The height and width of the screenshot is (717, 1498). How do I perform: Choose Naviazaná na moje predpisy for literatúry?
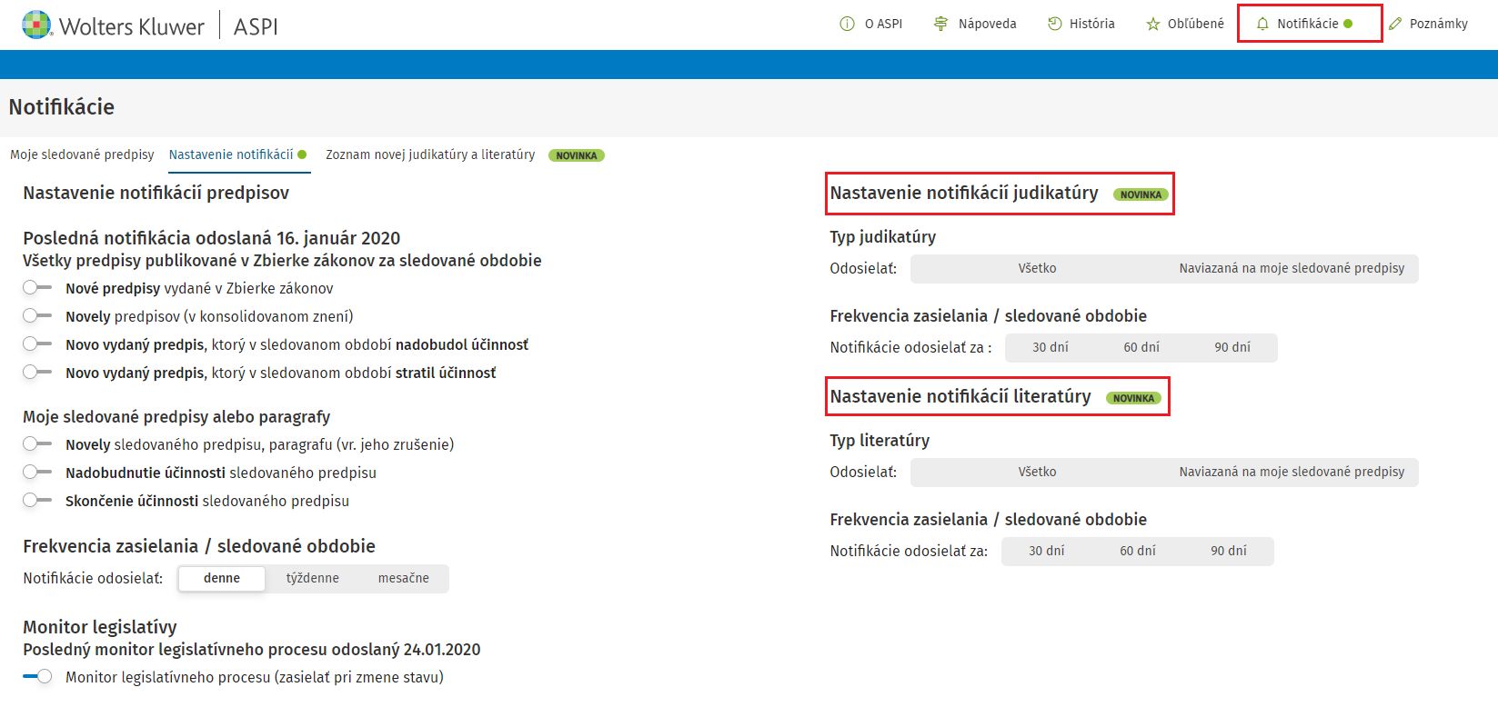click(x=1291, y=472)
